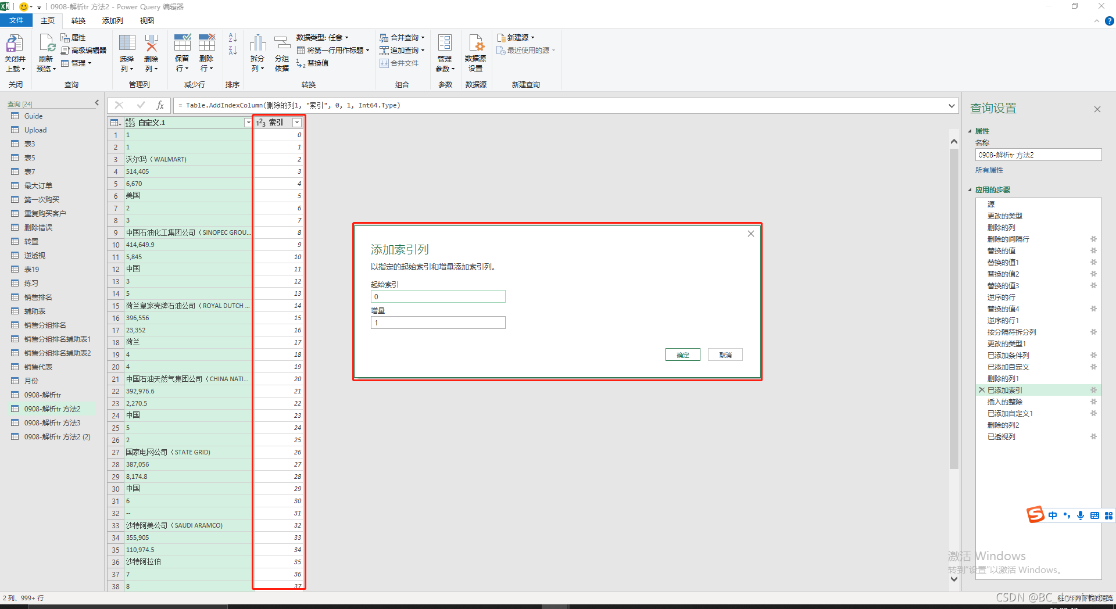Expand the formula bar with the chevron
Screen dimensions: 1116x609
coord(952,105)
